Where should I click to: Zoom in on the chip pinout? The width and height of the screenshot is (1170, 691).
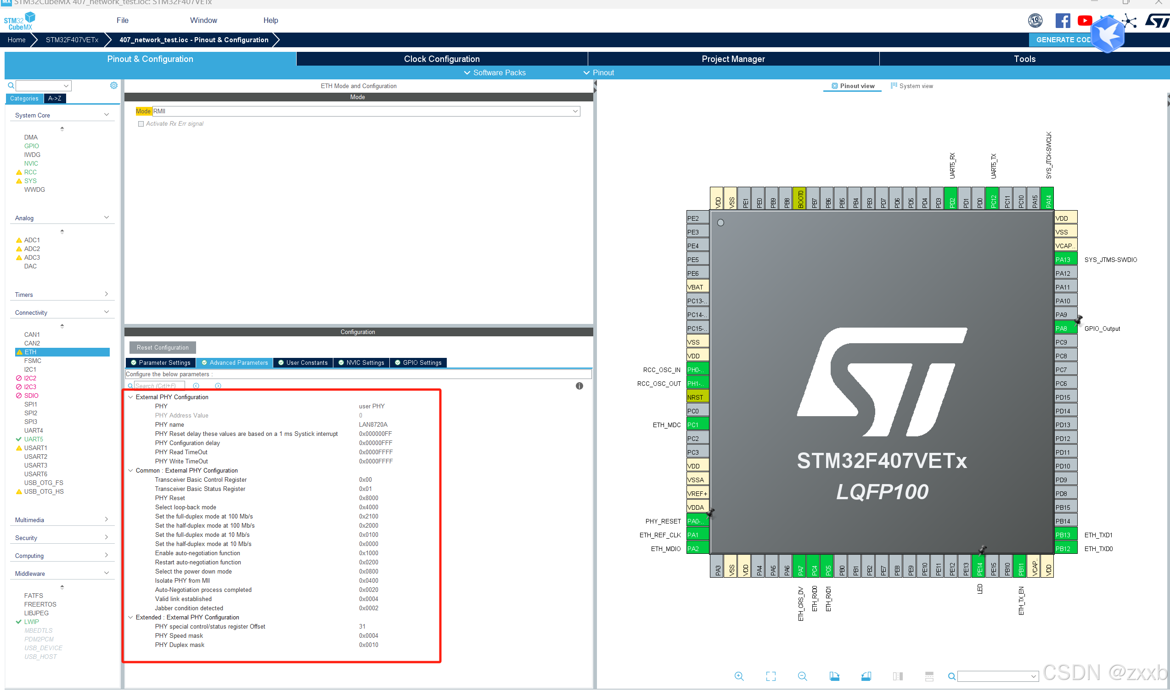point(739,676)
